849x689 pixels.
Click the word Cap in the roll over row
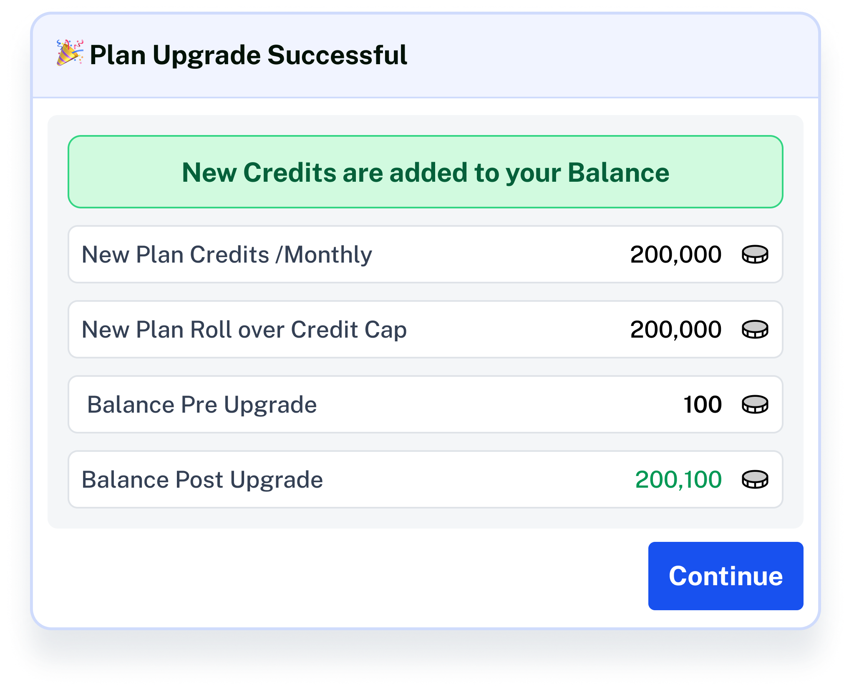click(x=385, y=330)
